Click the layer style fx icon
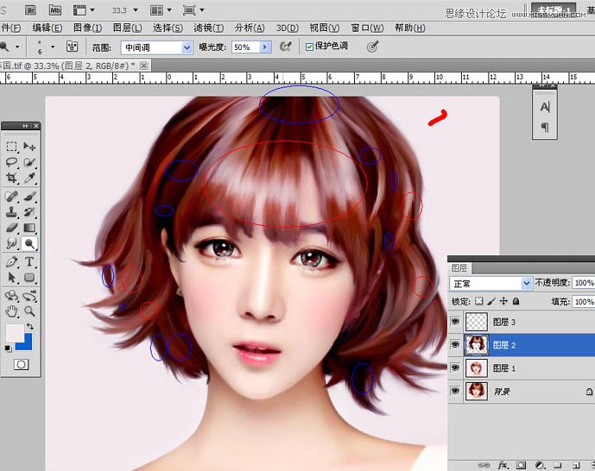Viewport: 595px width, 471px height. coord(501,464)
